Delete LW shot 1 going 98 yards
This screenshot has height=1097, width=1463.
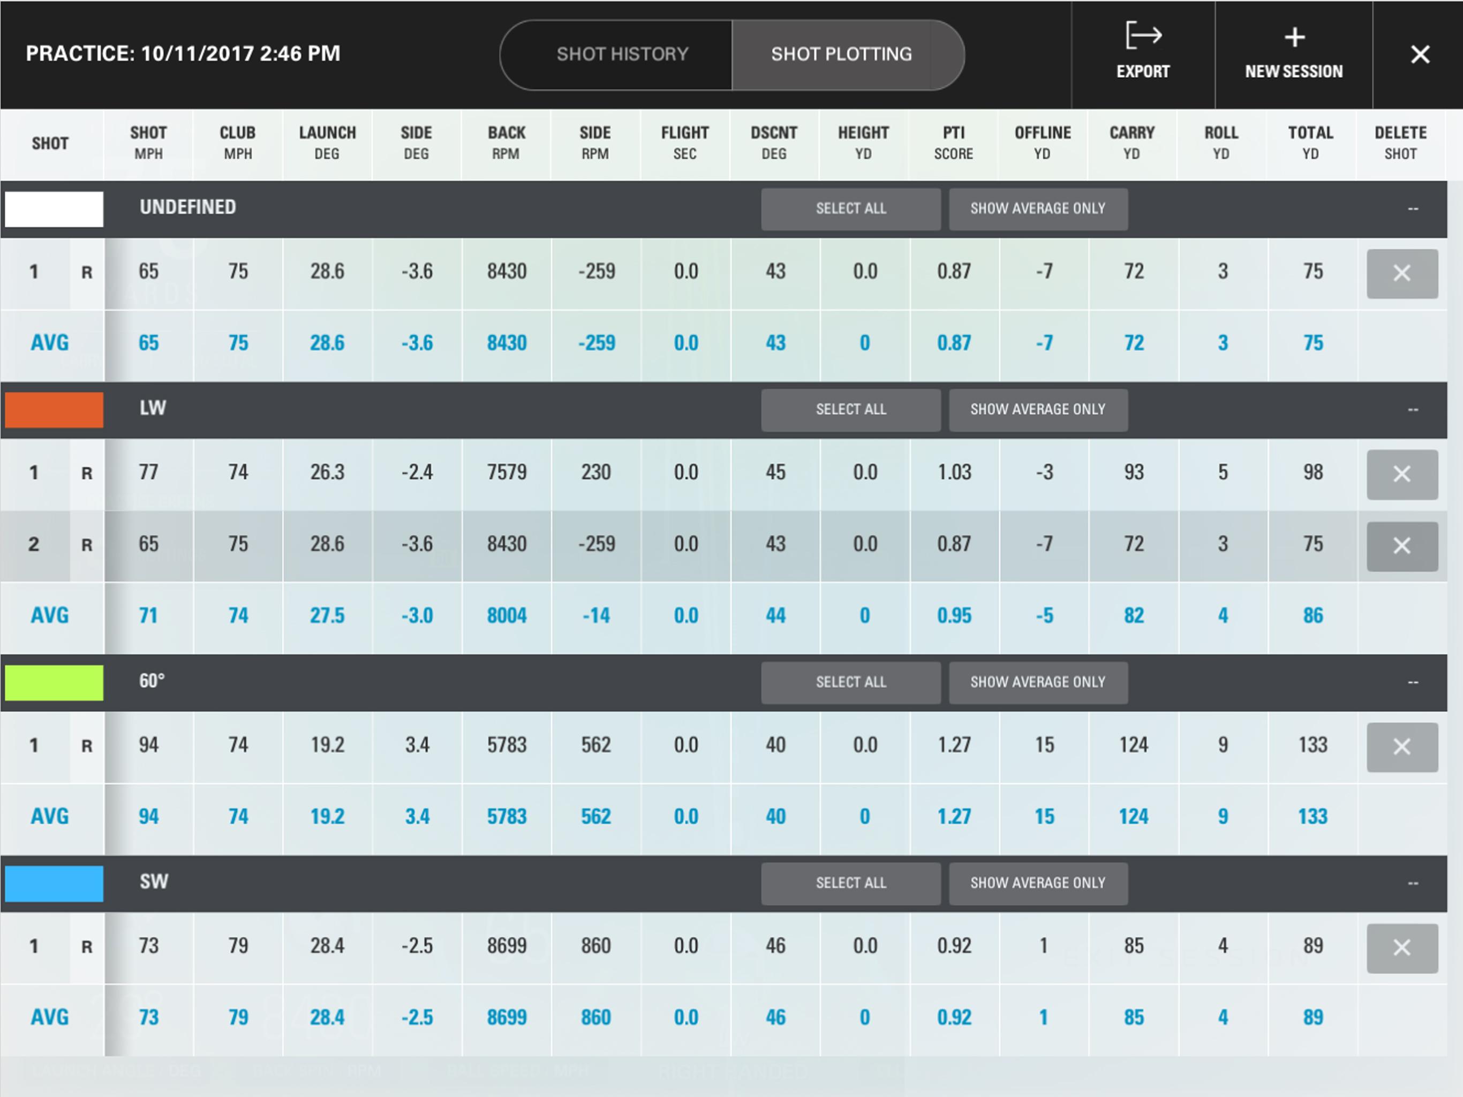click(1401, 475)
